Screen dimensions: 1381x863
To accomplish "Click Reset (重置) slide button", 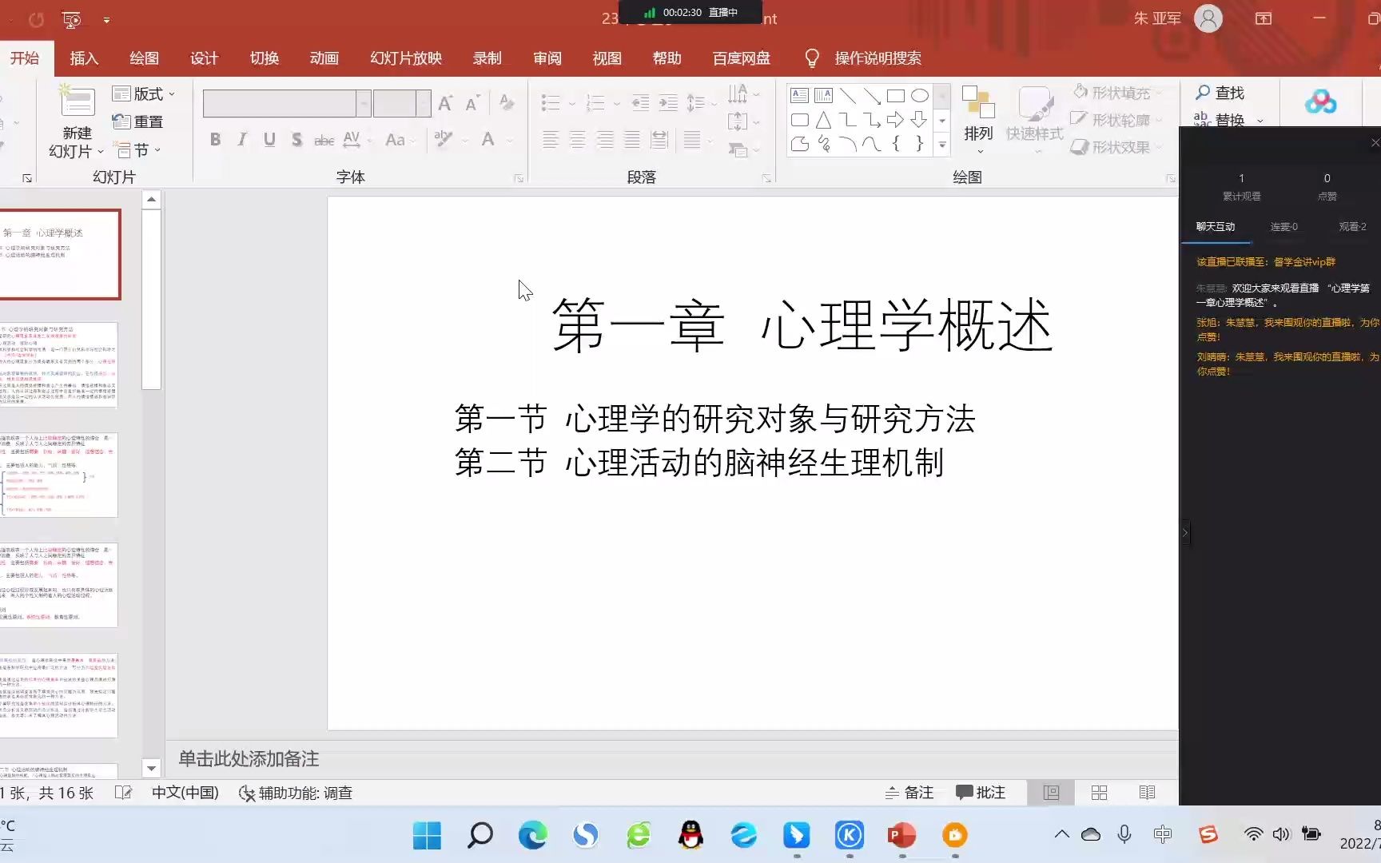I will [137, 121].
